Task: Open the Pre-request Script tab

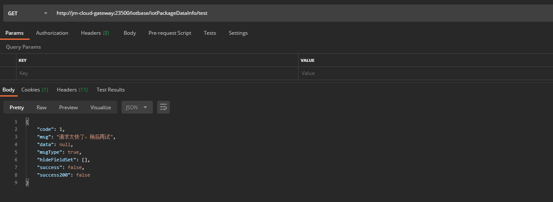Action: [x=170, y=33]
